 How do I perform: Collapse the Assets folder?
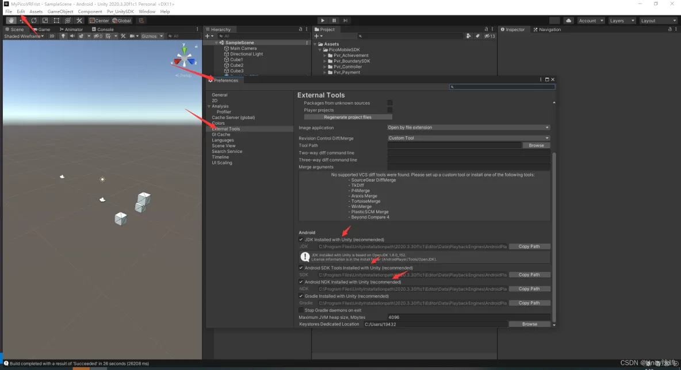click(315, 44)
